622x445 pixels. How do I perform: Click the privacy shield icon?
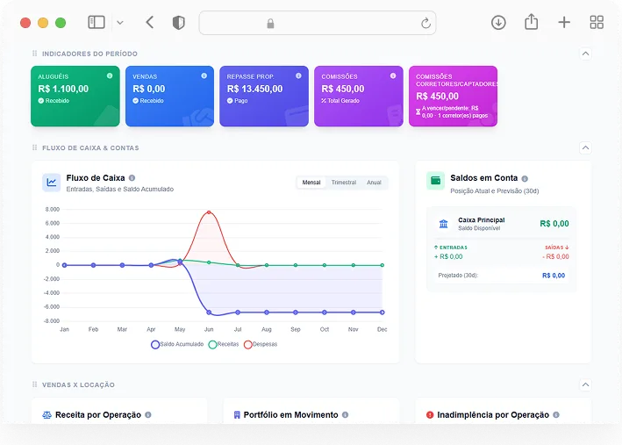pos(178,23)
